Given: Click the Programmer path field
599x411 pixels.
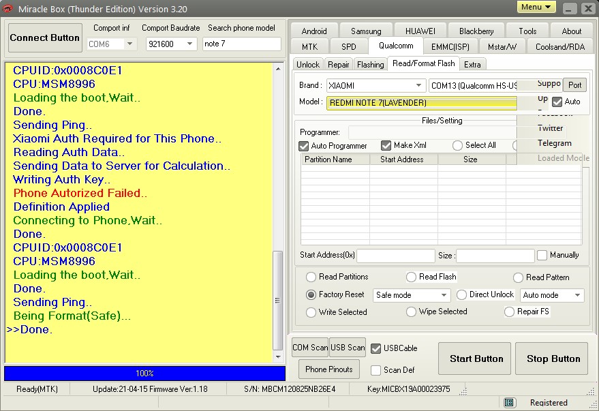Looking at the screenshot, I should (x=433, y=132).
